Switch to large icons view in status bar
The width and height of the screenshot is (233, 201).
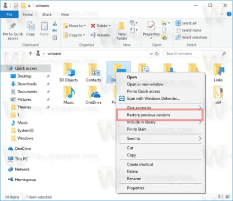point(228,196)
